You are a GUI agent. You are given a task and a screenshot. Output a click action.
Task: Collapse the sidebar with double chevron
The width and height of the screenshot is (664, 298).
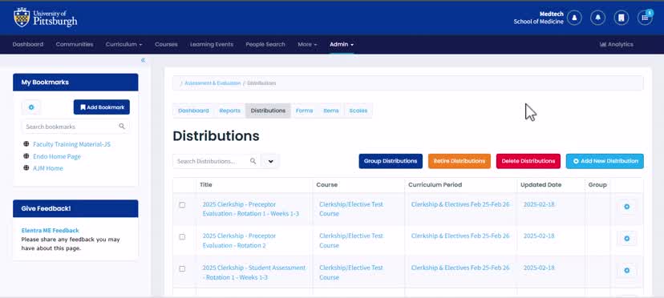(143, 60)
